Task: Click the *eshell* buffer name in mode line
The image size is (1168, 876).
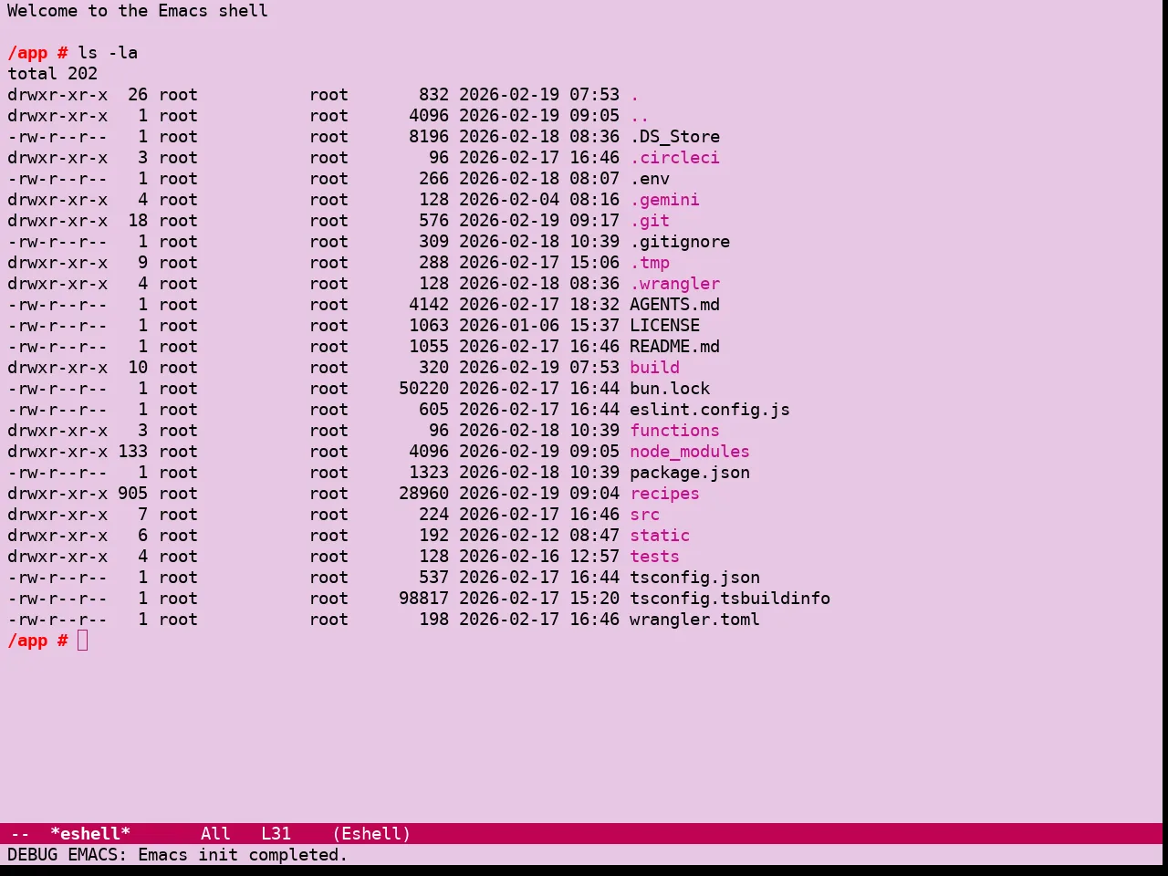Action: pos(90,834)
